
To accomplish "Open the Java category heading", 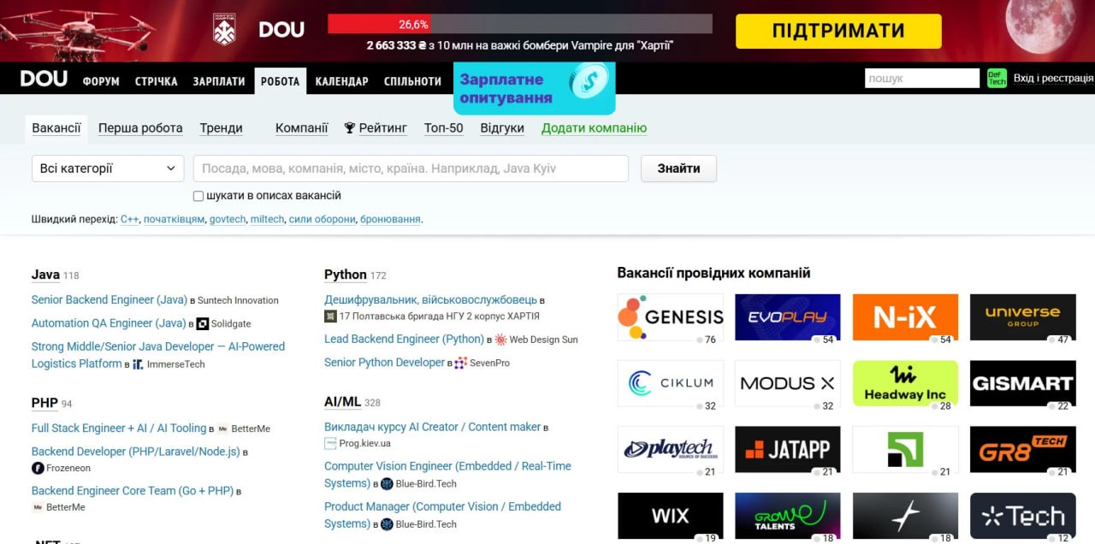I will (45, 275).
